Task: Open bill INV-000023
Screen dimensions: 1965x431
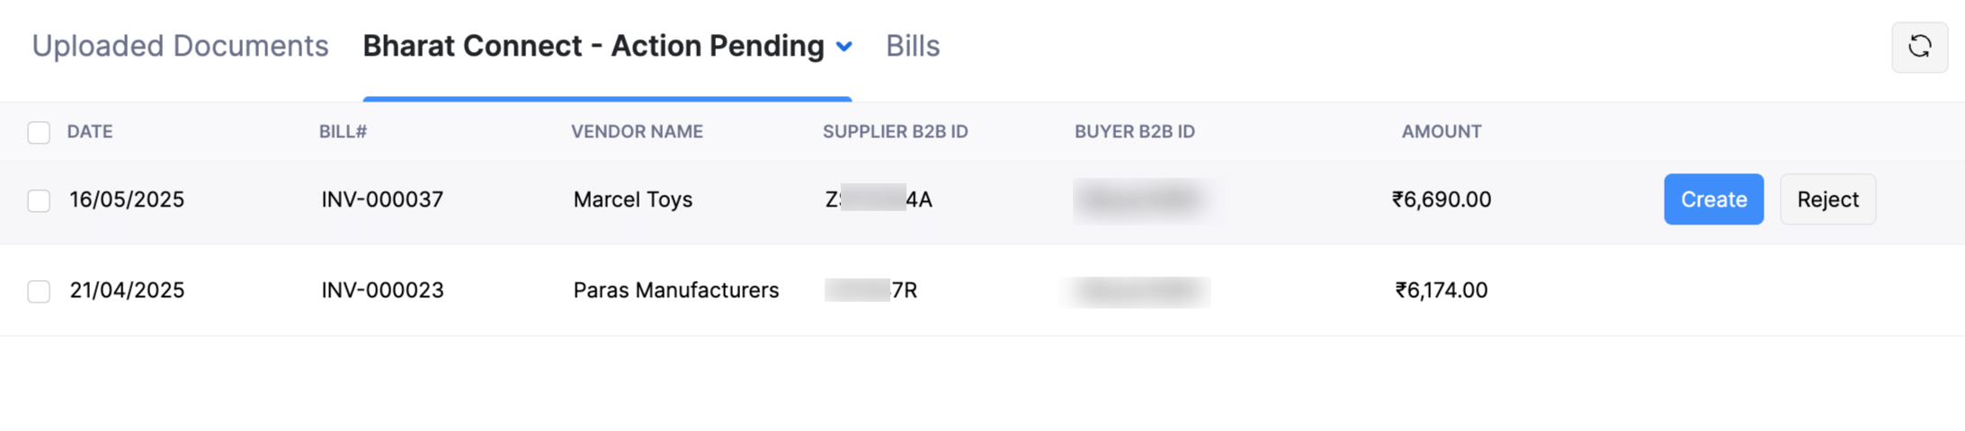Action: coord(382,290)
